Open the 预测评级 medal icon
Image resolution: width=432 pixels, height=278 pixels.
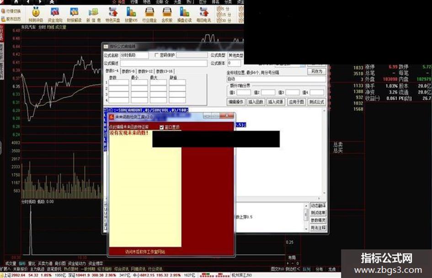pos(36,15)
